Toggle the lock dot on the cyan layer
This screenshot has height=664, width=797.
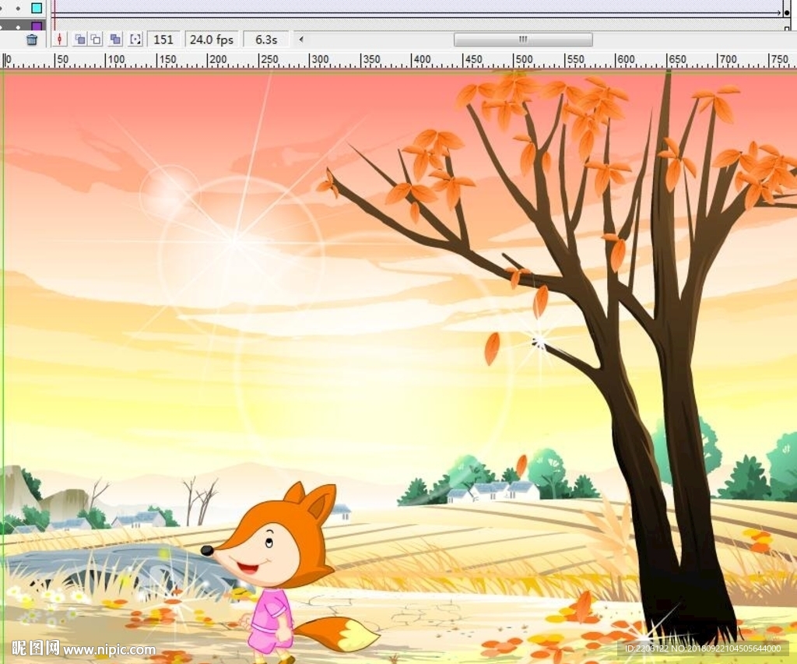coord(18,8)
